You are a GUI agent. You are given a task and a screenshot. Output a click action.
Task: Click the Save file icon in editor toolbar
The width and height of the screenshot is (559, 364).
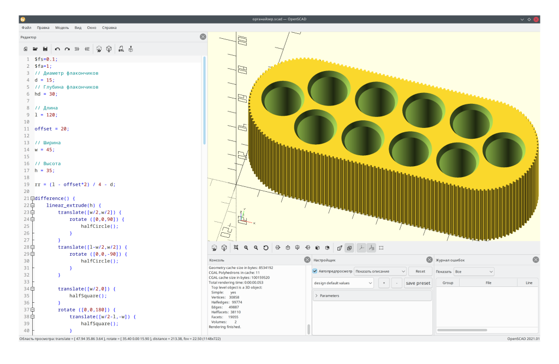(45, 49)
